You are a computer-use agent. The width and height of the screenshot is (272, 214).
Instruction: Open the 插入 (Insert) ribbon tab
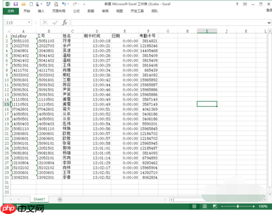tap(41, 11)
